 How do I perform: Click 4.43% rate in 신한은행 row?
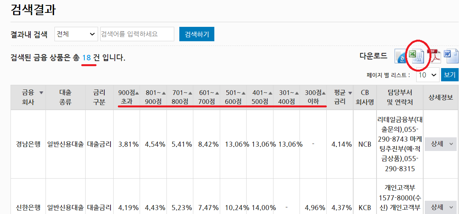[x=155, y=208]
